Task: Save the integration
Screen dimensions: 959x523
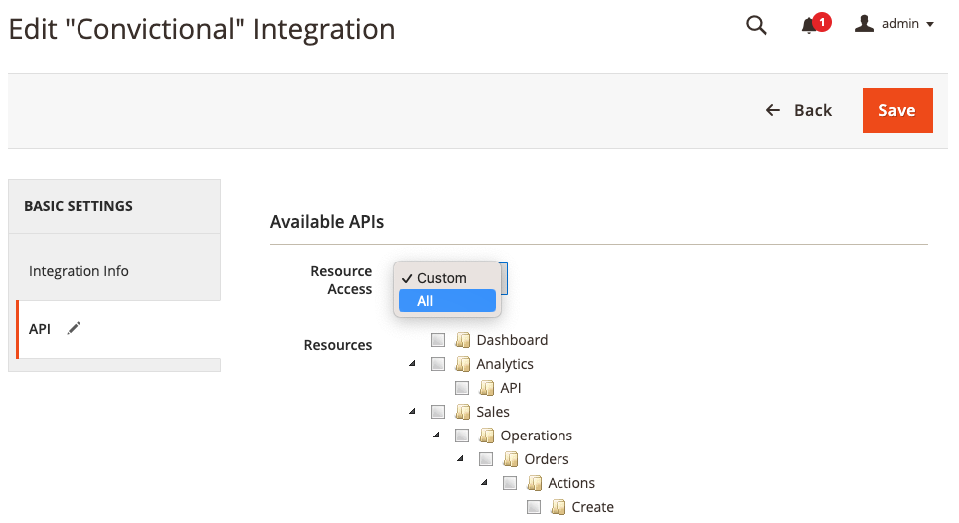Action: [896, 110]
